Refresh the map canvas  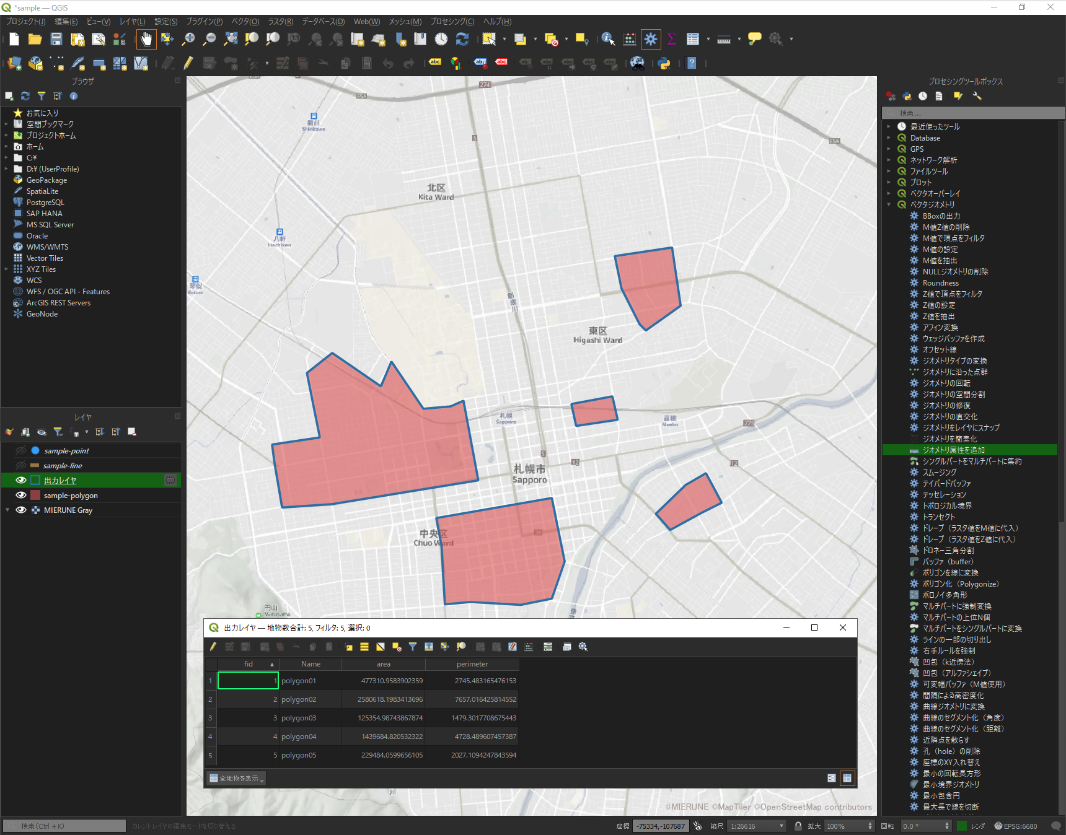tap(462, 39)
